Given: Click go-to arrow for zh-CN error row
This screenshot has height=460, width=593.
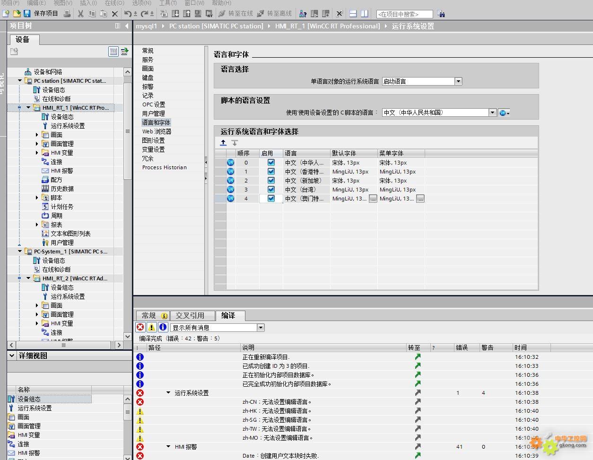Looking at the screenshot, I should (418, 402).
